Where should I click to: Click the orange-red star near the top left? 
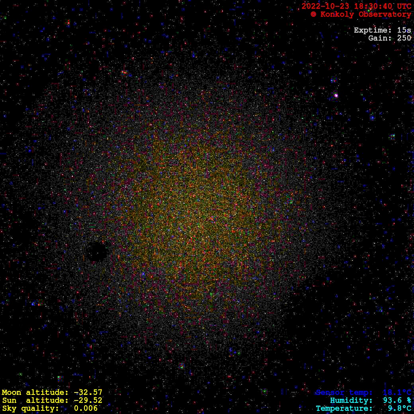(124, 72)
